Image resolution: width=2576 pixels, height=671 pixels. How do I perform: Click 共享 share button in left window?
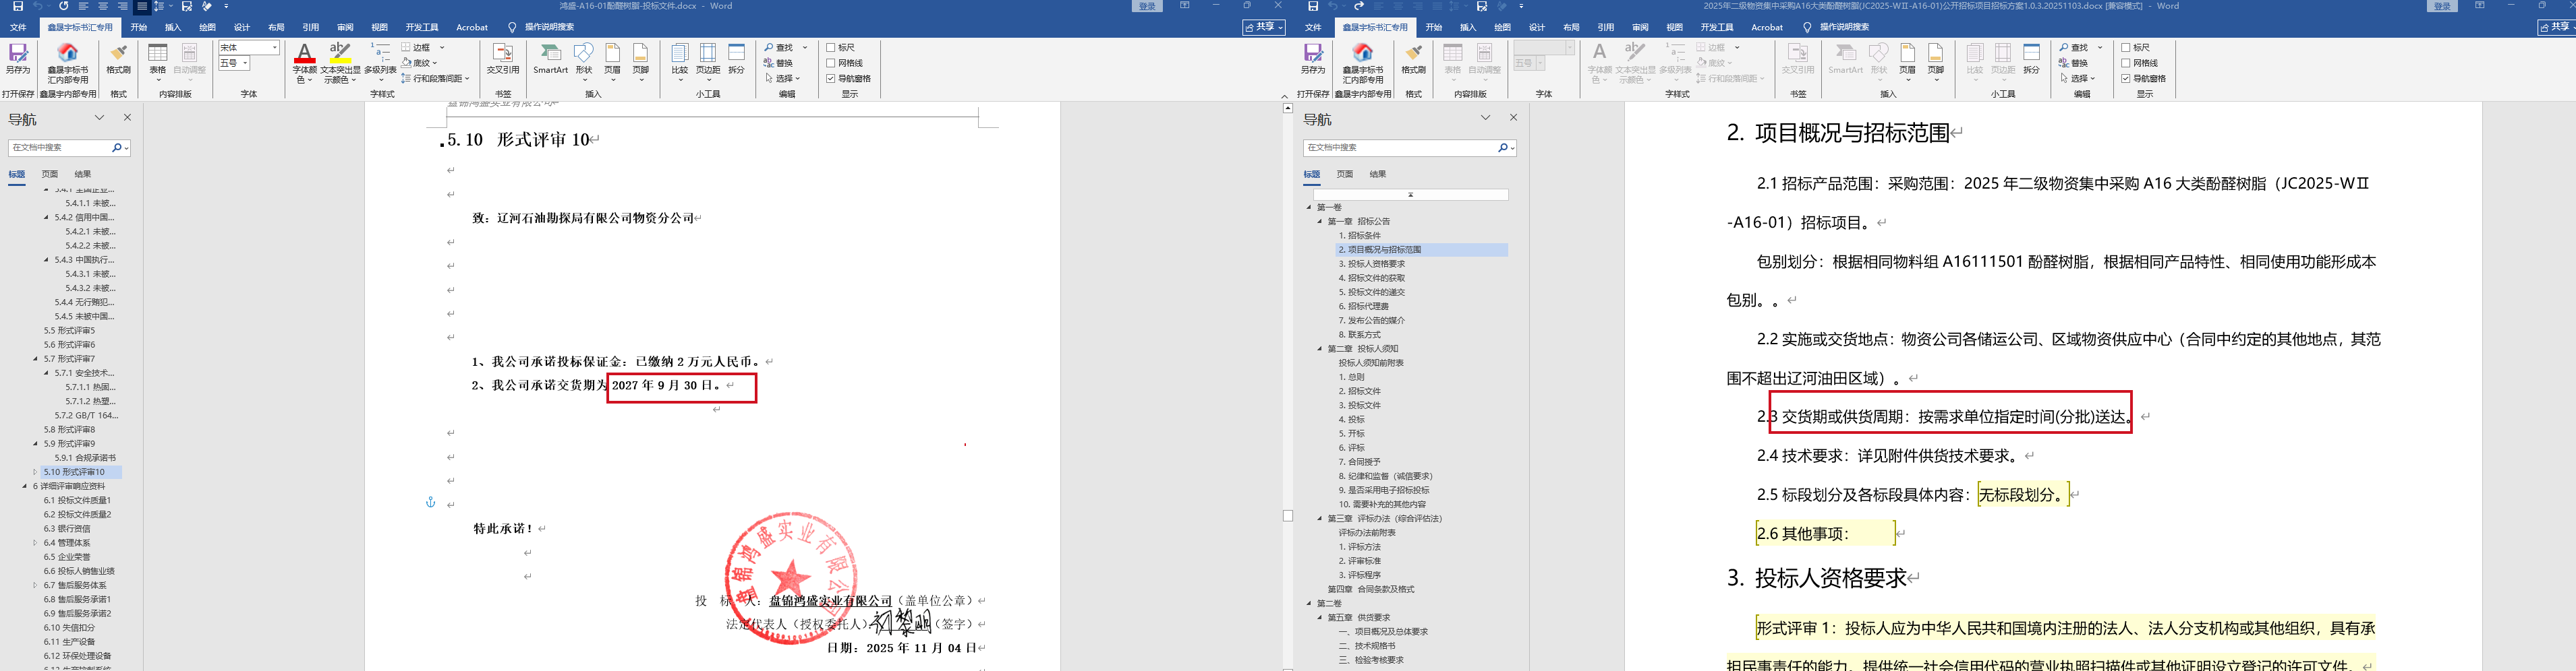[1264, 27]
